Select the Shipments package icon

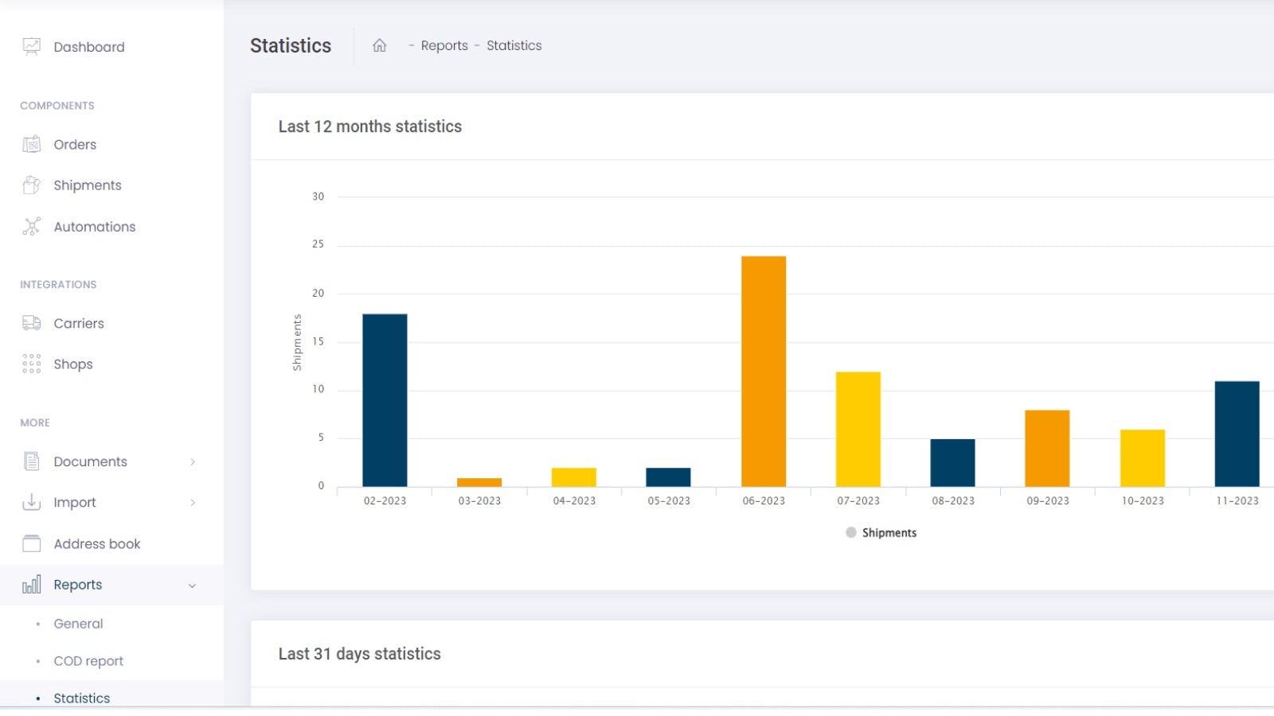point(31,185)
